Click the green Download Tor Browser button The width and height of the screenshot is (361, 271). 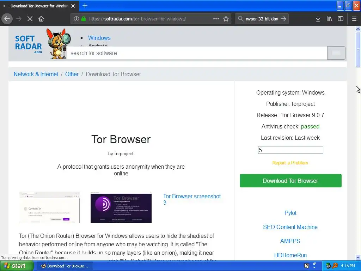click(290, 181)
